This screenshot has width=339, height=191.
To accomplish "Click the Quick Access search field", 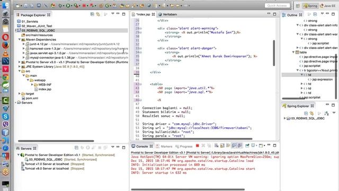I will point(277,6).
